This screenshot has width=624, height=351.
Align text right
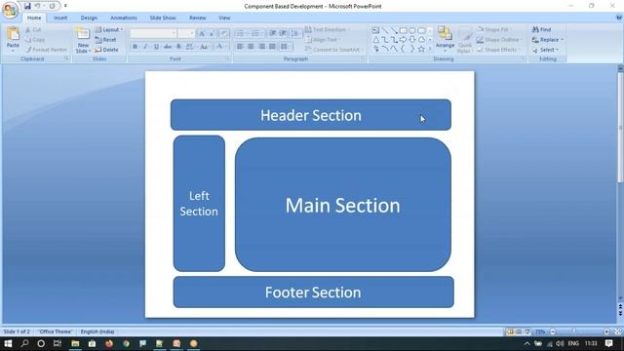click(x=261, y=47)
